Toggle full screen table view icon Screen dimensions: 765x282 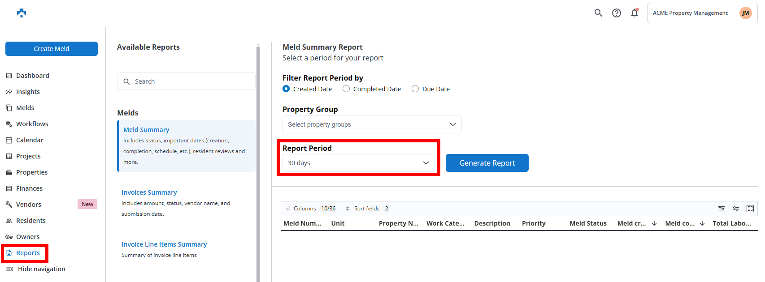point(750,209)
